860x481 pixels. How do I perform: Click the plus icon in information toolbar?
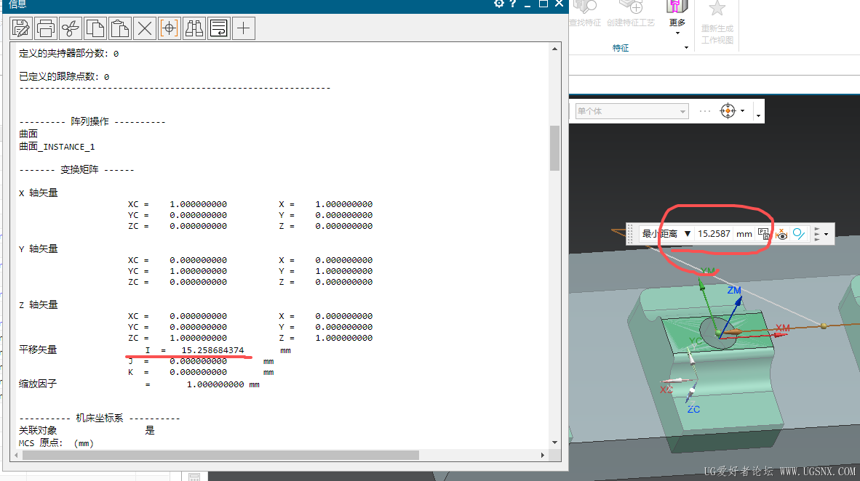244,28
